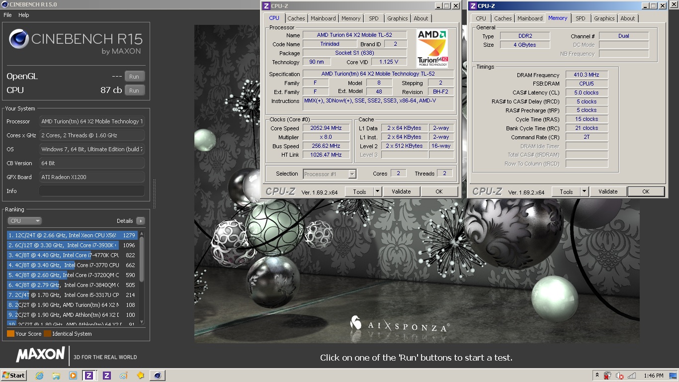Show hidden system tray icons
Image resolution: width=679 pixels, height=382 pixels.
tap(597, 376)
